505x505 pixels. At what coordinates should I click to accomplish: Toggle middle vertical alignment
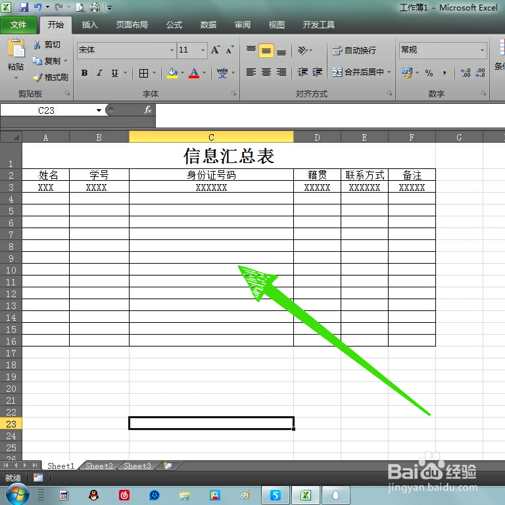[266, 51]
